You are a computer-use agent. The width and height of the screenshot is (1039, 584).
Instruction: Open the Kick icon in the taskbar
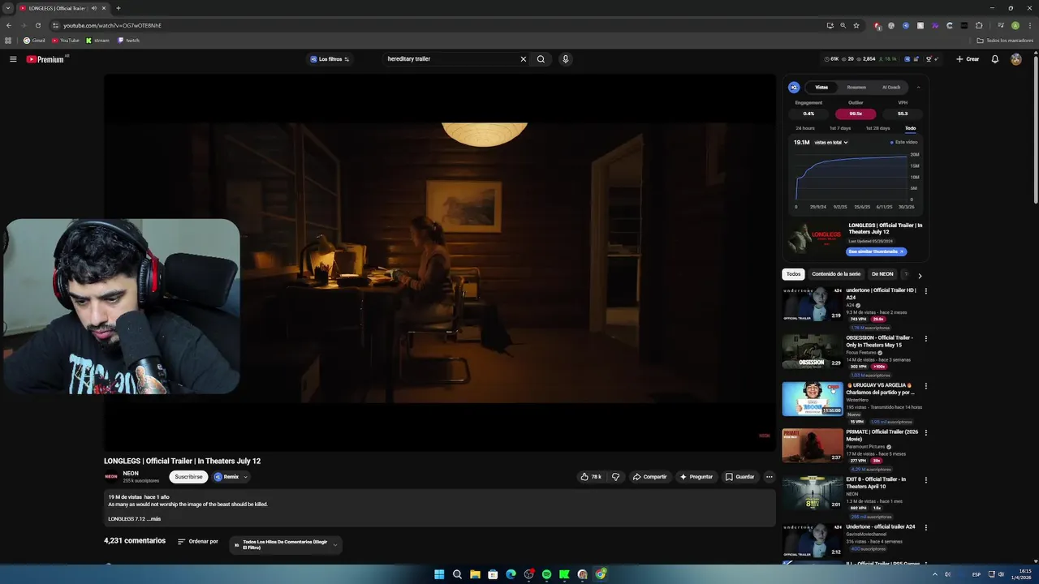564,574
